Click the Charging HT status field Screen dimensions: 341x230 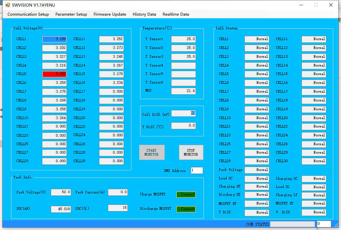coord(257,187)
